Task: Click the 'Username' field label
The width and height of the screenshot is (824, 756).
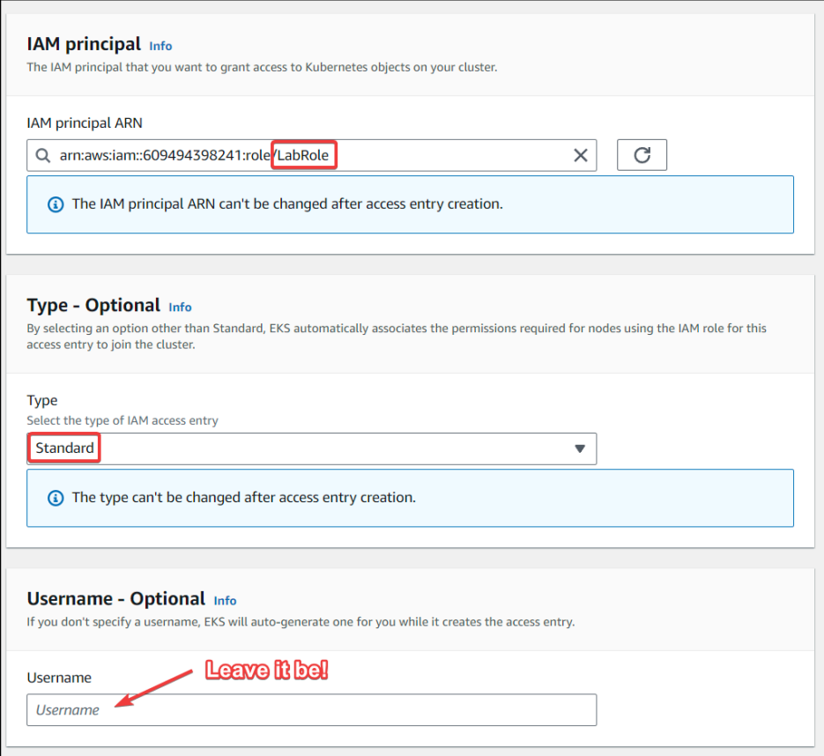Action: tap(59, 678)
